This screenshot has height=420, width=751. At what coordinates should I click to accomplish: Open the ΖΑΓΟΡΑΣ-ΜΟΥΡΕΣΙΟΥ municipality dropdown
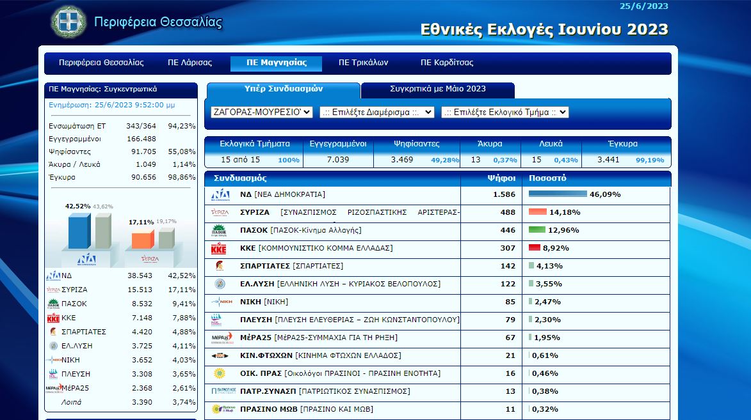(x=261, y=112)
